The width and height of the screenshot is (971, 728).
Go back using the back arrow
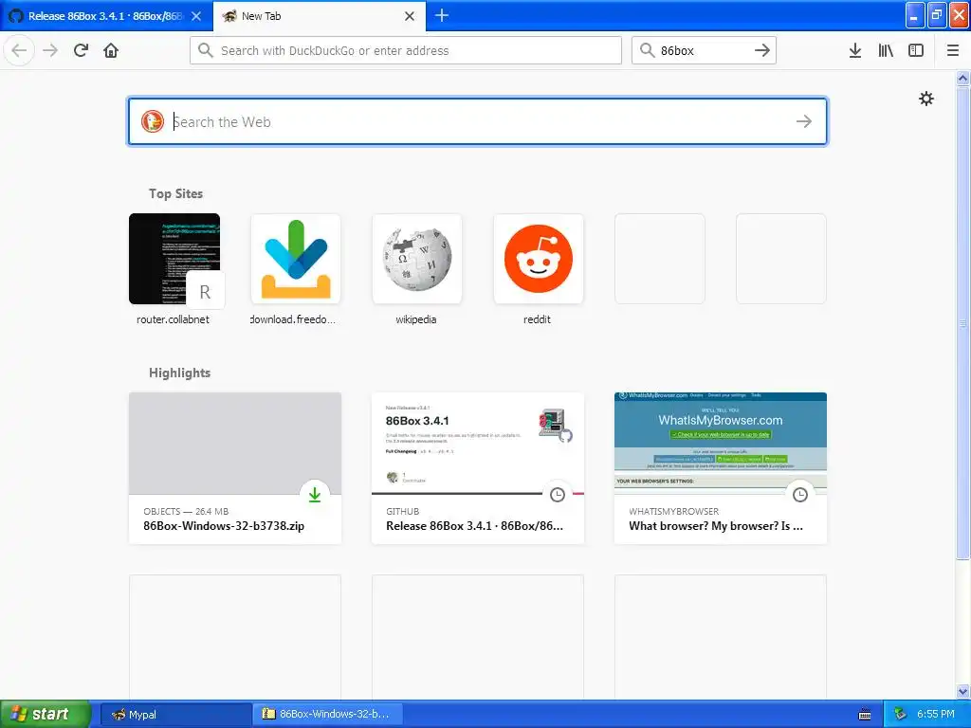(19, 50)
